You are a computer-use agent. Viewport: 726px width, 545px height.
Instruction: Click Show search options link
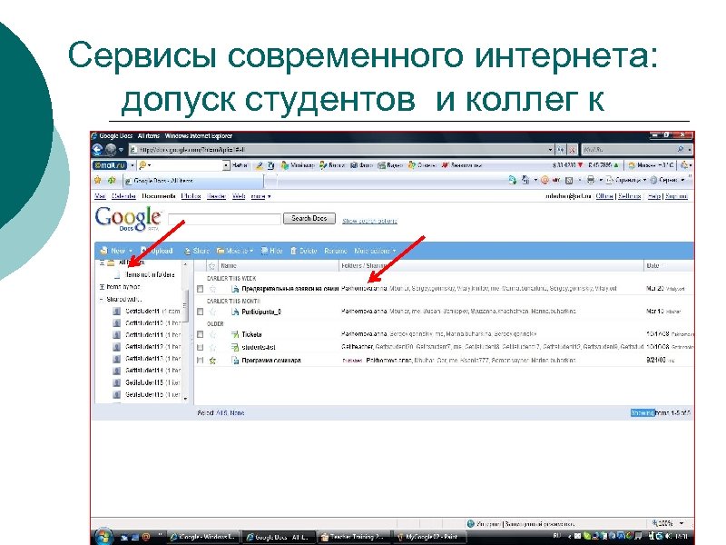(369, 221)
